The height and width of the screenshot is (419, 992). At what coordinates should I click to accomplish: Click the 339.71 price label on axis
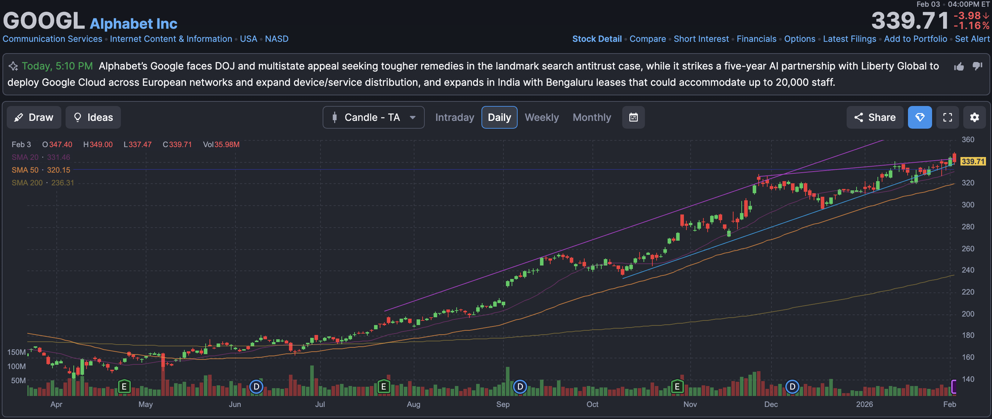point(973,161)
